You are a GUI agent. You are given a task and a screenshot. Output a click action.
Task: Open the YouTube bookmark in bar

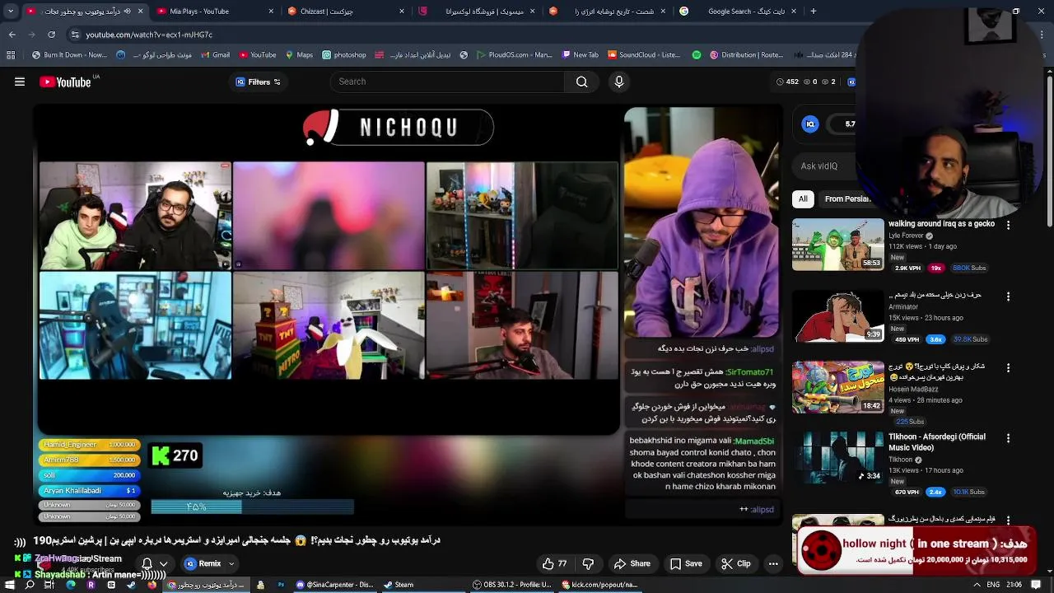257,55
